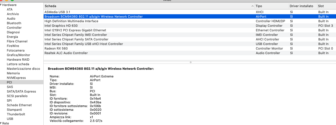Select Intel I219V2 PCI Express Gigabit Ethernet
The height and width of the screenshot is (125, 336).
click(x=190, y=30)
